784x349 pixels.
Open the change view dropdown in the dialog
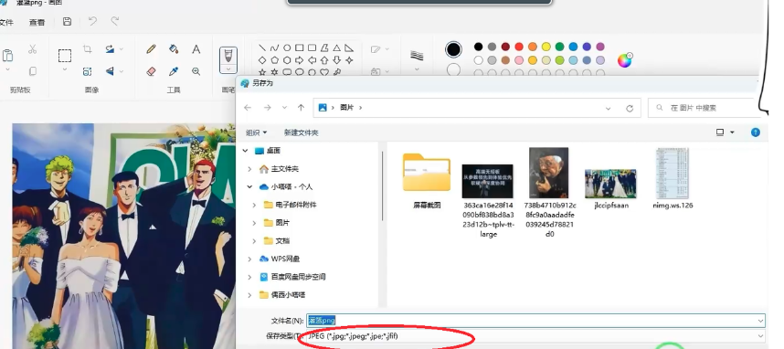pos(733,132)
